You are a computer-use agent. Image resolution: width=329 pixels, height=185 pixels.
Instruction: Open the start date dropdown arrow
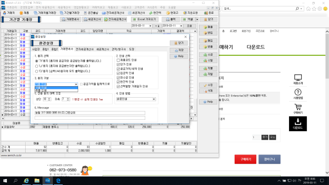coord(150,26)
